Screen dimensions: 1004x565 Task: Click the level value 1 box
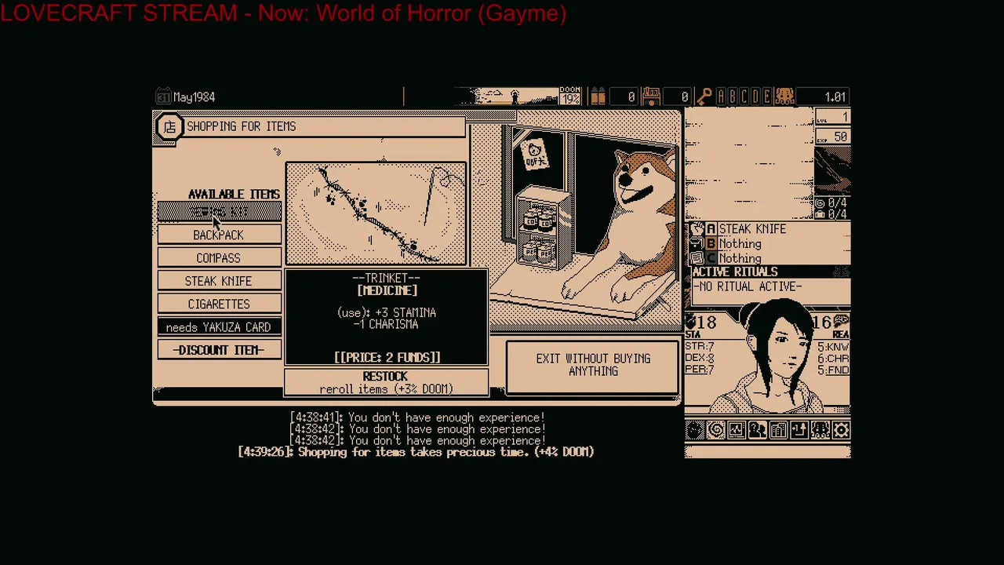pyautogui.click(x=832, y=118)
